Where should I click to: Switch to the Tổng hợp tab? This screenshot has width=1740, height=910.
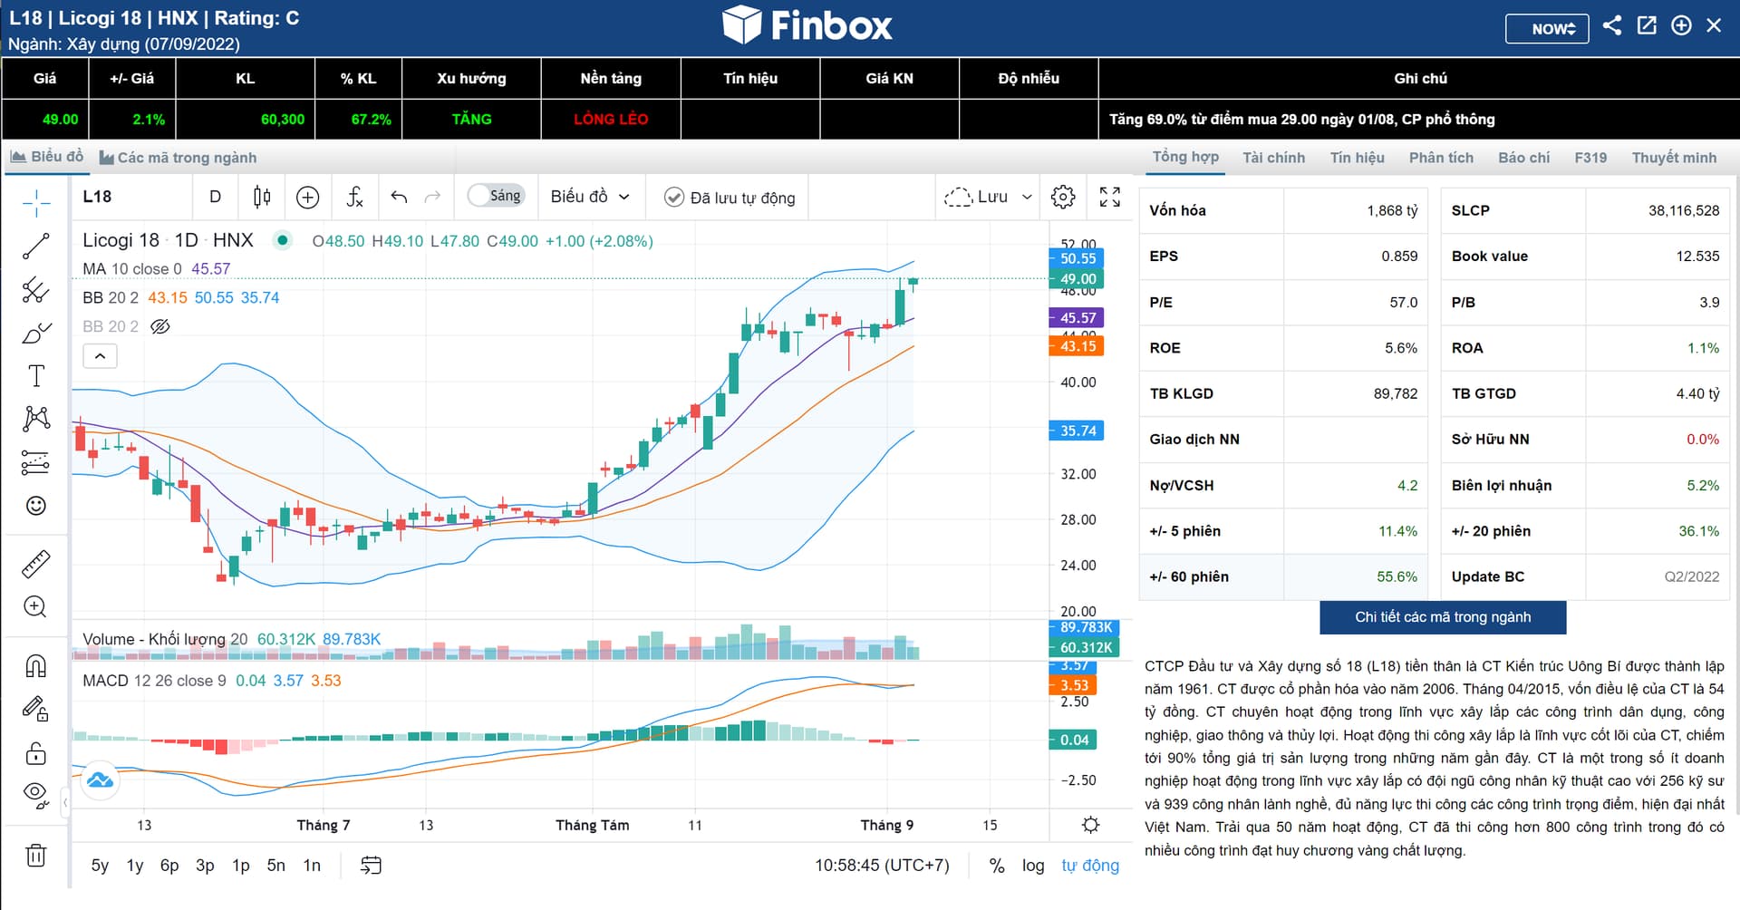click(x=1185, y=157)
